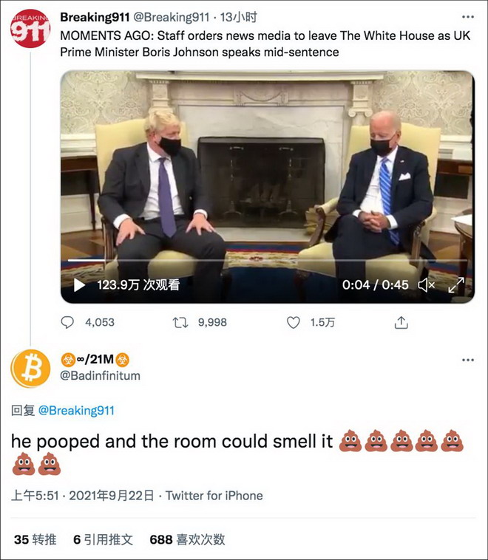View the 688 likes list

[x=187, y=539]
